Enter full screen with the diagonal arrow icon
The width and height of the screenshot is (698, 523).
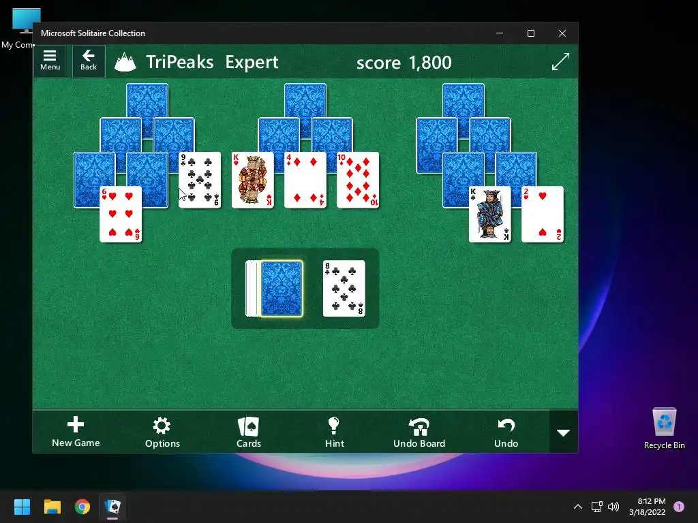(x=560, y=61)
